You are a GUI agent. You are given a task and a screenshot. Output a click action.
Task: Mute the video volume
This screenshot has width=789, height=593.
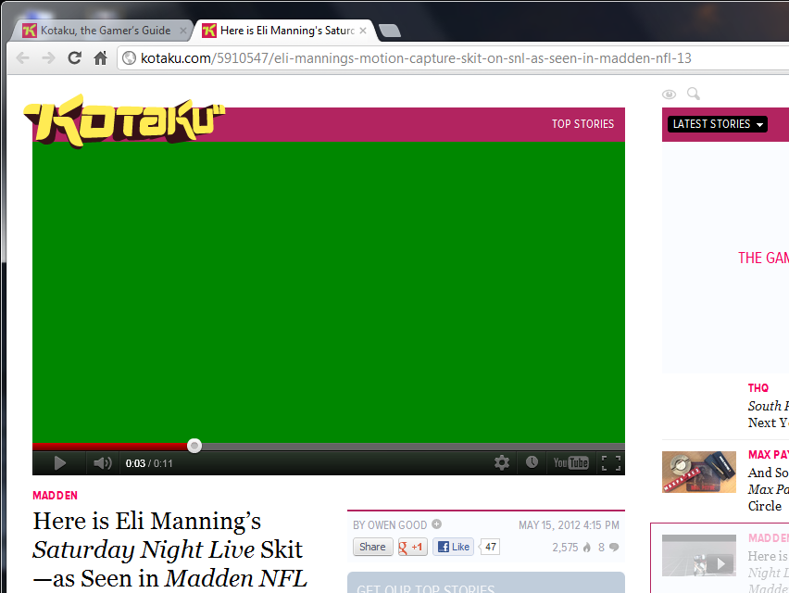pos(103,463)
